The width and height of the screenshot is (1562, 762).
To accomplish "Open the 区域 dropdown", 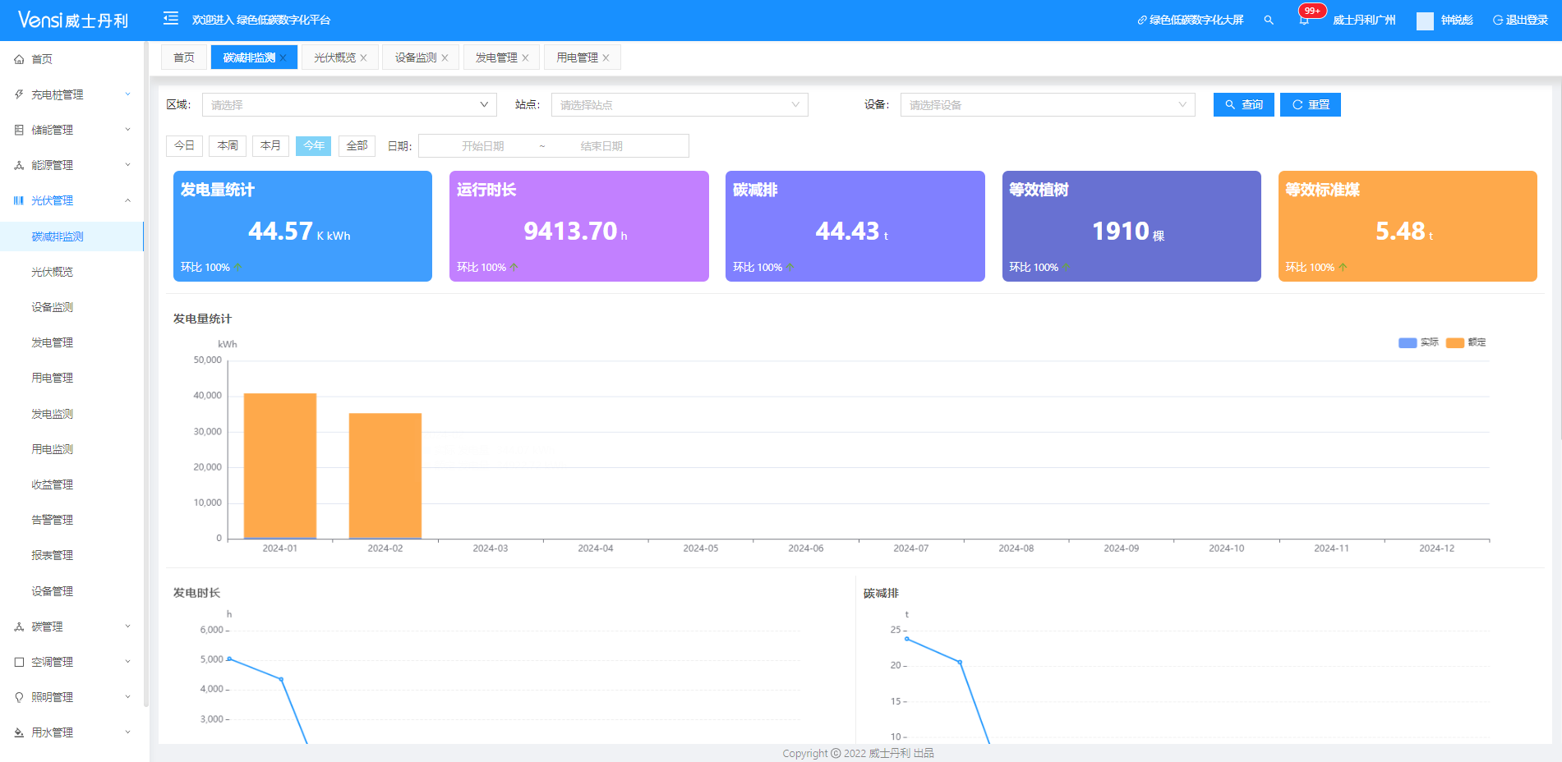I will 349,104.
